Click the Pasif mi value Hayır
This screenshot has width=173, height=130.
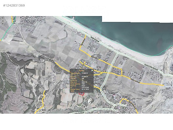[x=84, y=86]
